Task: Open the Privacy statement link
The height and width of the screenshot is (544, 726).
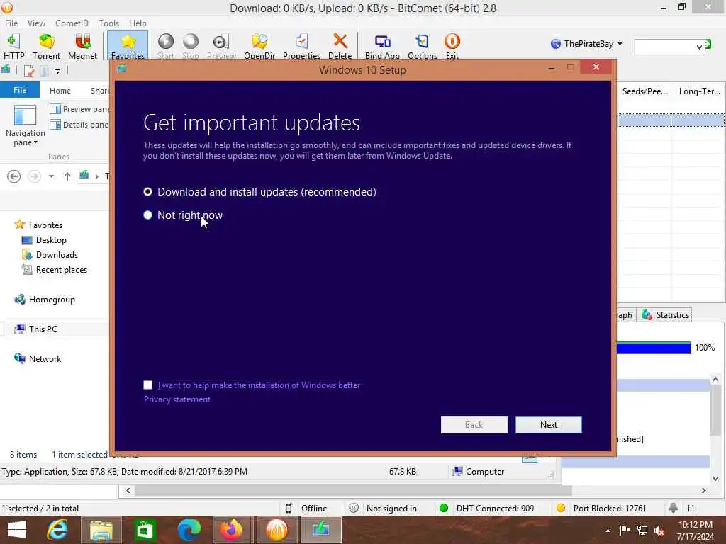Action: [177, 399]
